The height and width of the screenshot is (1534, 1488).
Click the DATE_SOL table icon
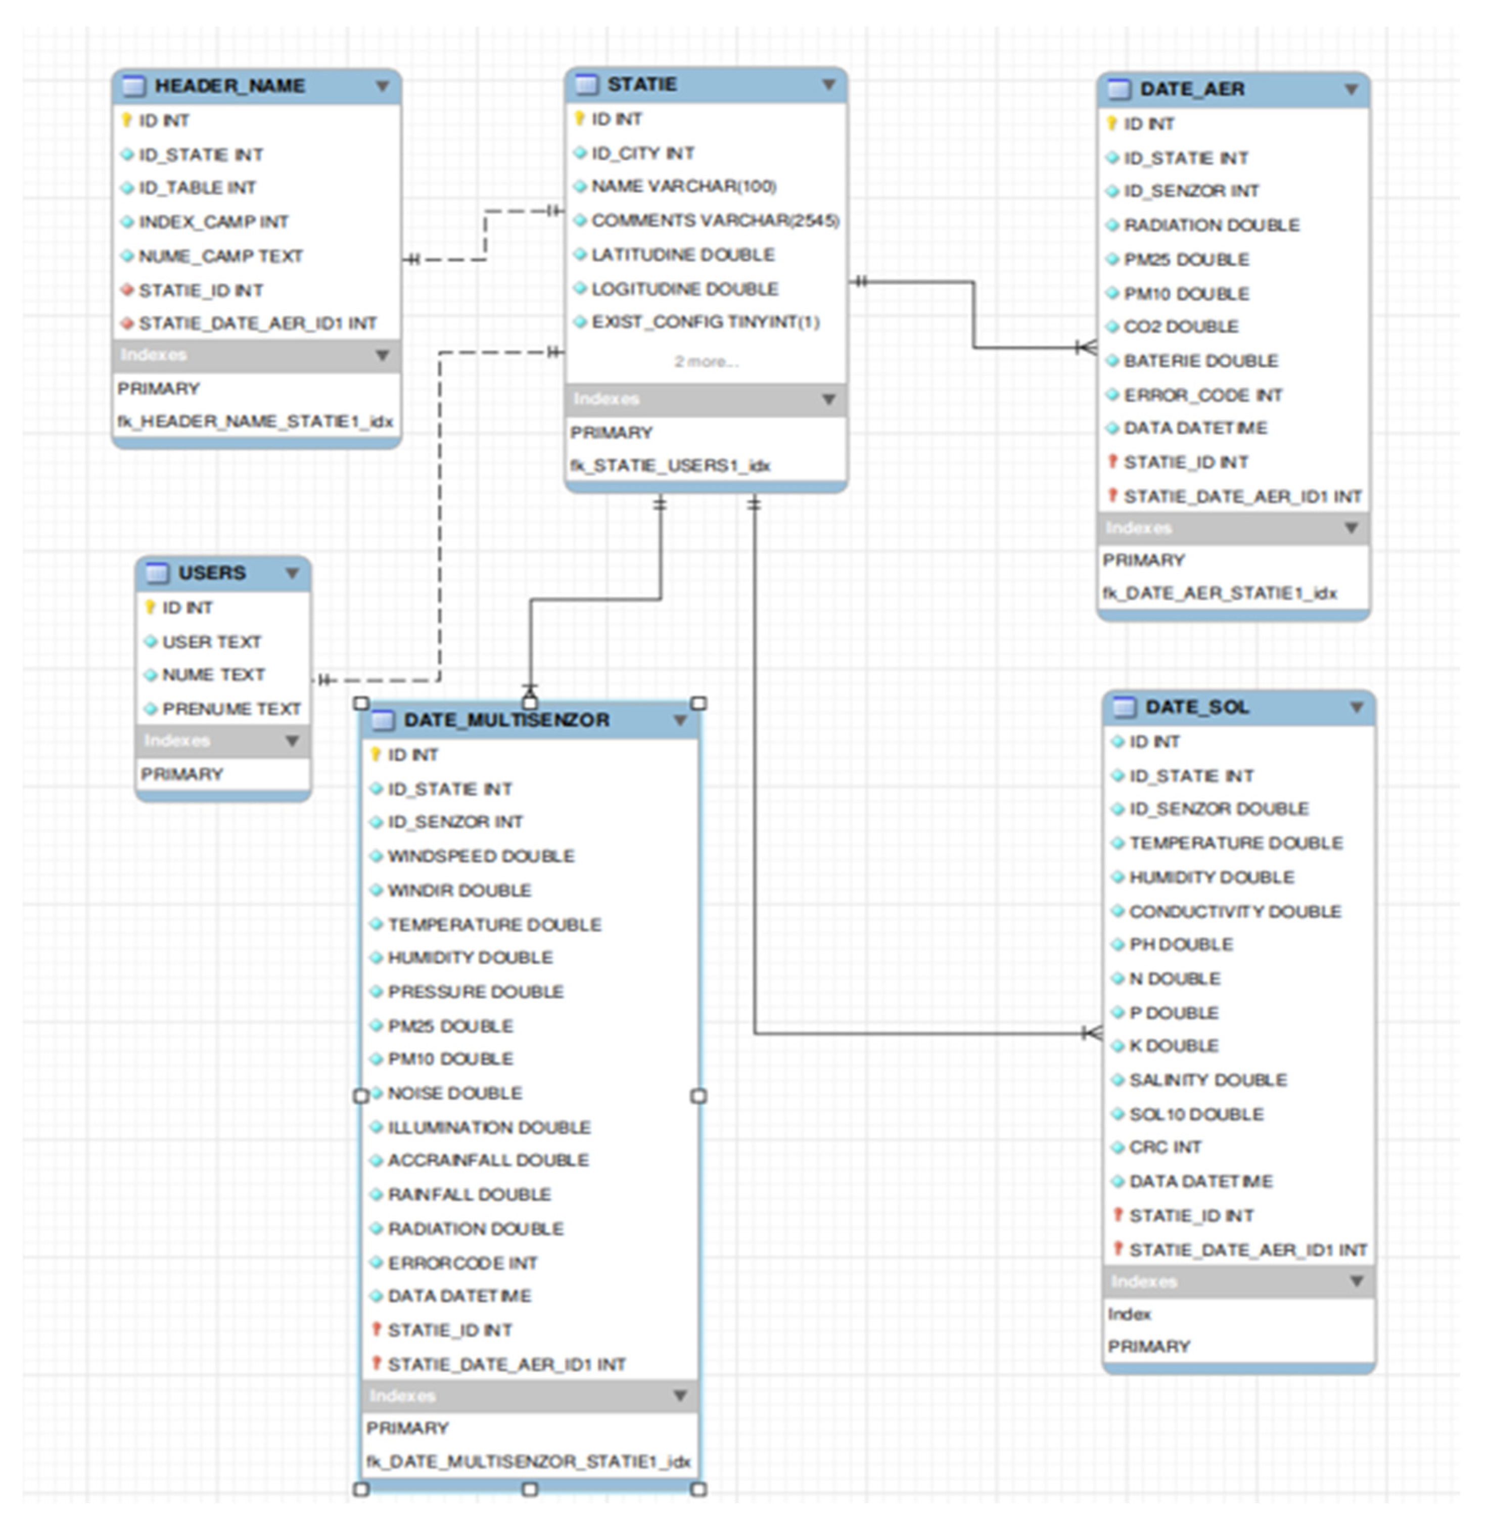1124,707
